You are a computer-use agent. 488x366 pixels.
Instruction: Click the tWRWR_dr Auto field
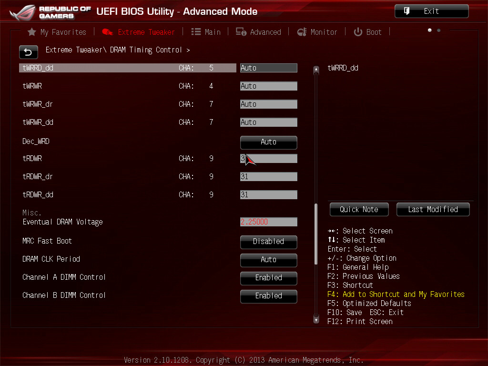click(269, 104)
